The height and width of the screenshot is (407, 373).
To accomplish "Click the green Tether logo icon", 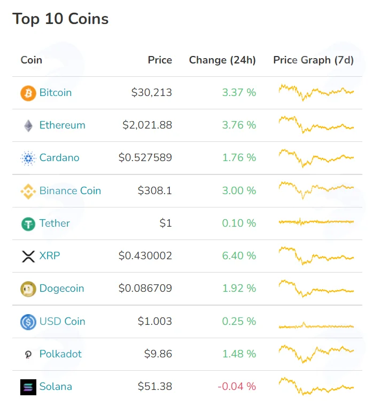I will pos(28,224).
